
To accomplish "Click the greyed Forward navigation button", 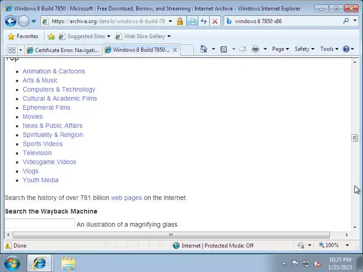I will tap(24, 21).
